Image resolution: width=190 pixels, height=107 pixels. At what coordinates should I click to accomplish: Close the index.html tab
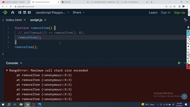tap(25, 20)
